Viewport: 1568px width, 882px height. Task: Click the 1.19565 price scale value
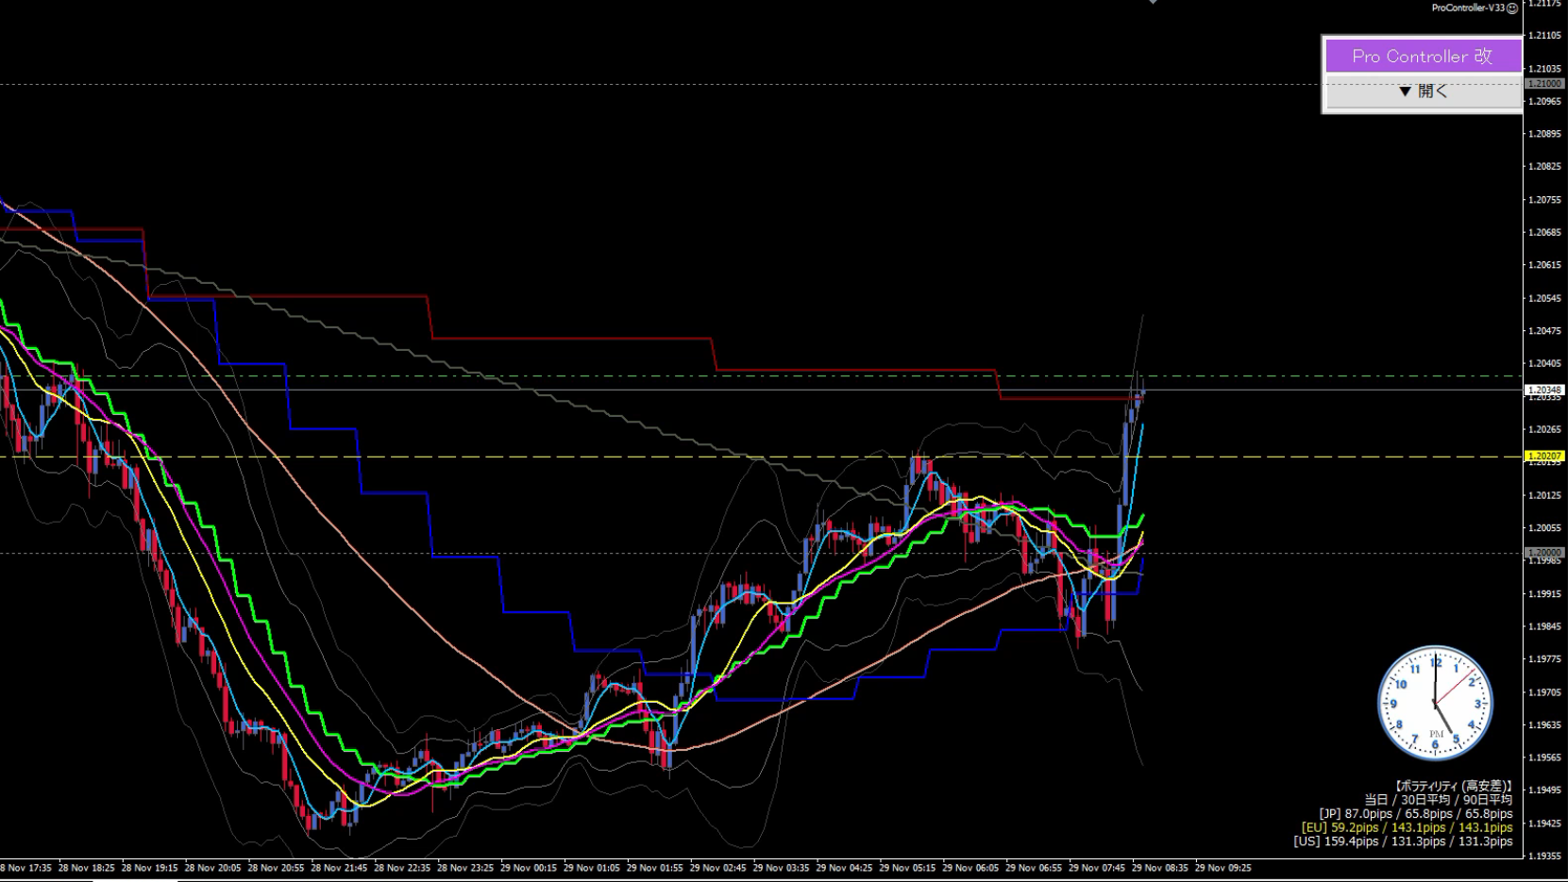pyautogui.click(x=1544, y=757)
